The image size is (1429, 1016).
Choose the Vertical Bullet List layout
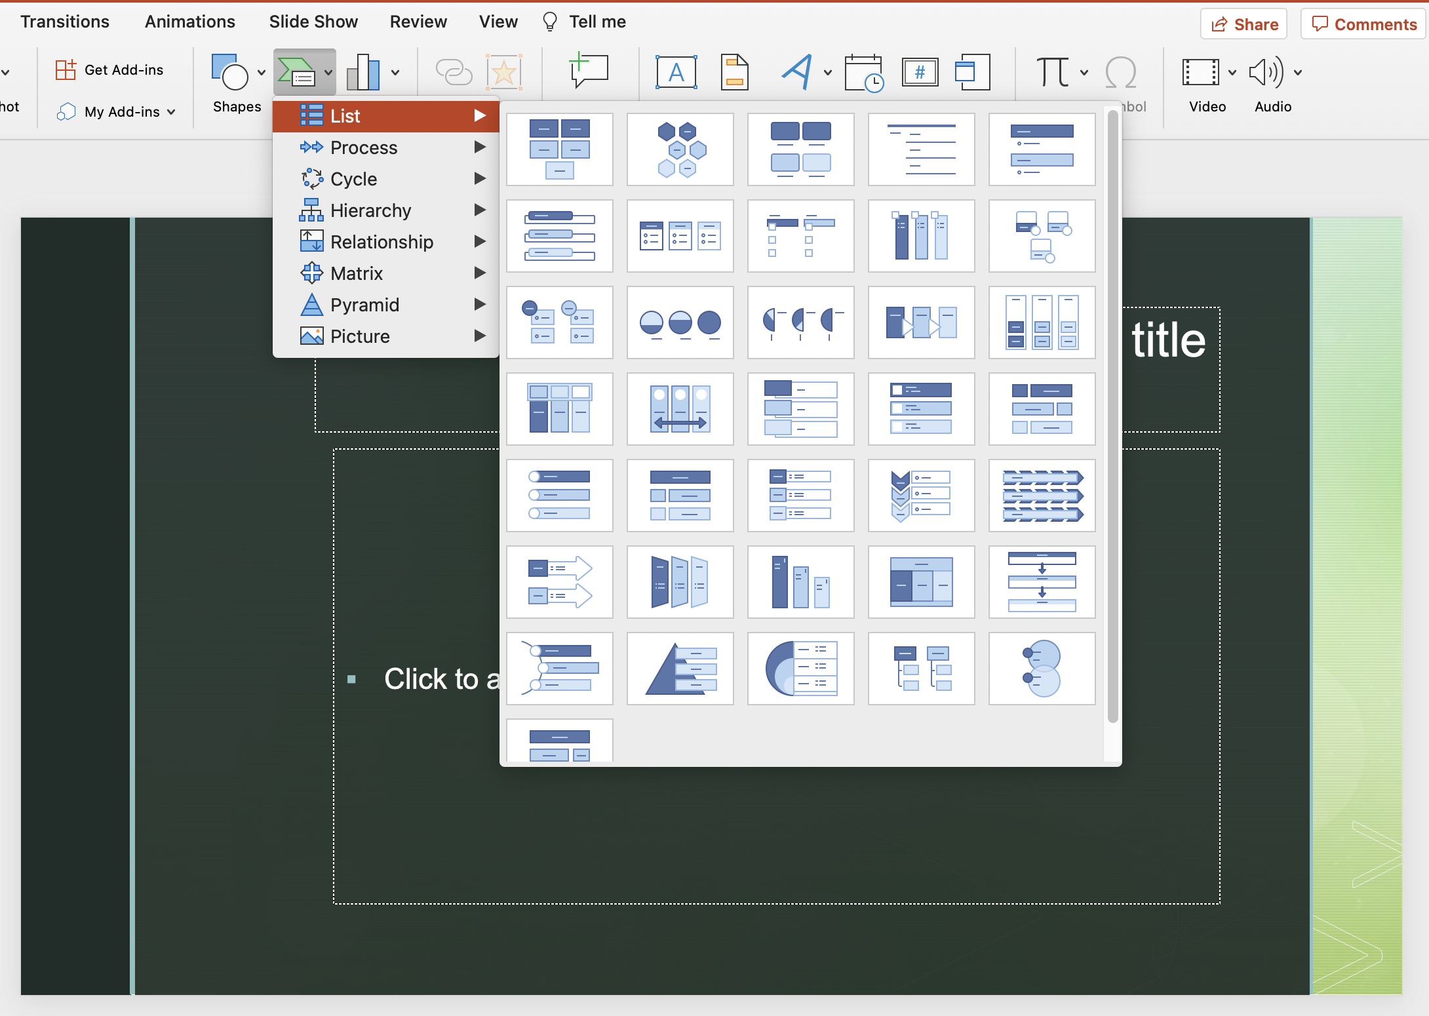pyautogui.click(x=1042, y=149)
